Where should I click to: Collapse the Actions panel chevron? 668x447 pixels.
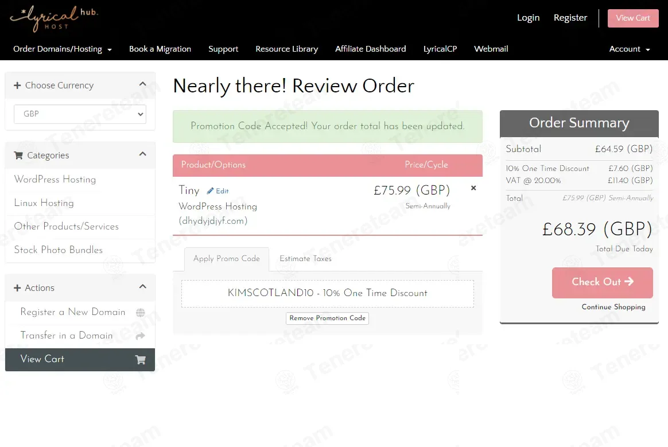pos(143,286)
